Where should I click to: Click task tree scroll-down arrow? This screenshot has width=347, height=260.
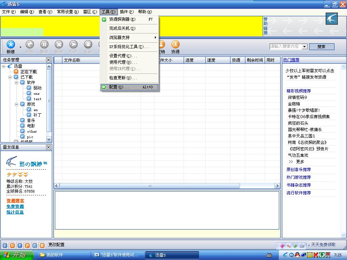coord(49,139)
